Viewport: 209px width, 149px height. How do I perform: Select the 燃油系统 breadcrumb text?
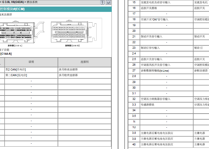coord(32,2)
